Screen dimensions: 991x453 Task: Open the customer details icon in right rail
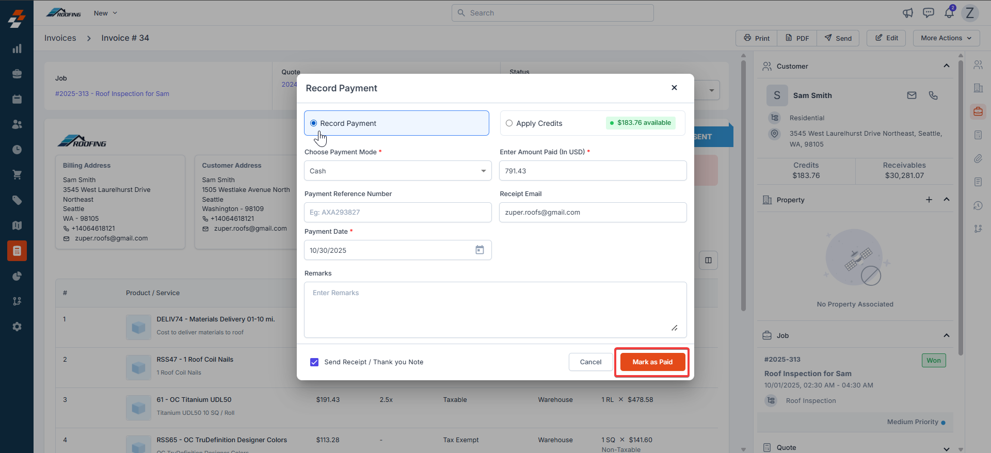point(978,65)
